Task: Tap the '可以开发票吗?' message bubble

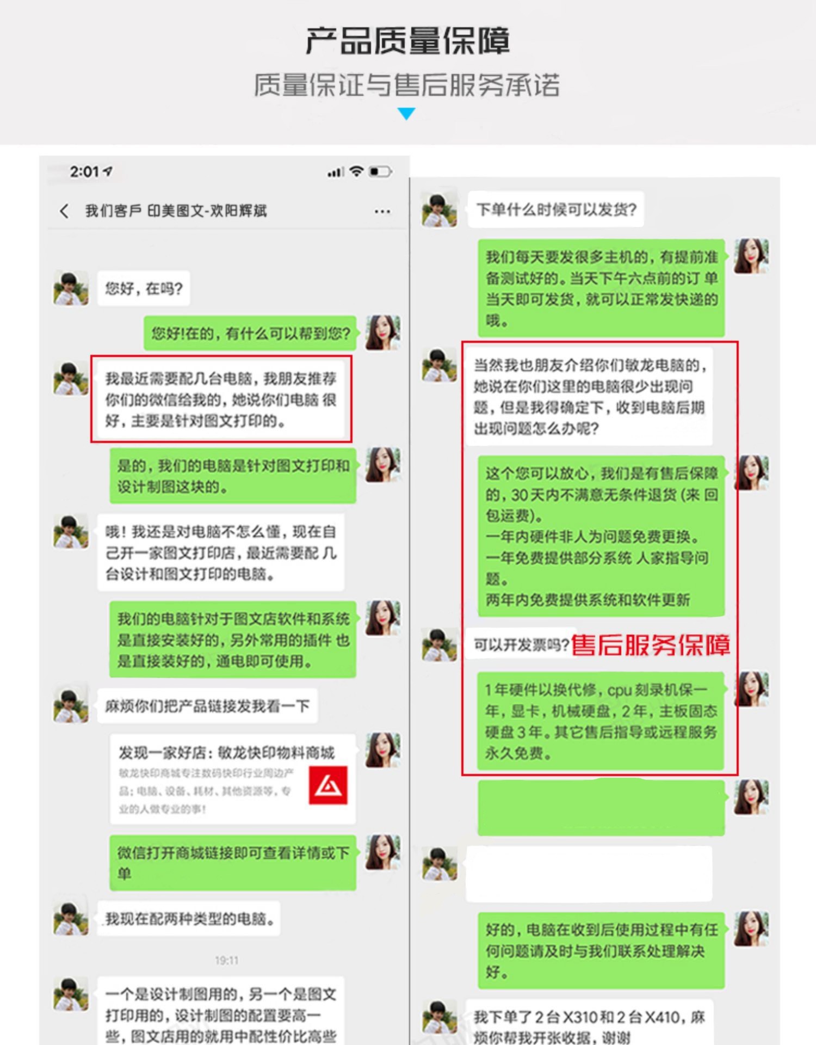Action: point(521,645)
